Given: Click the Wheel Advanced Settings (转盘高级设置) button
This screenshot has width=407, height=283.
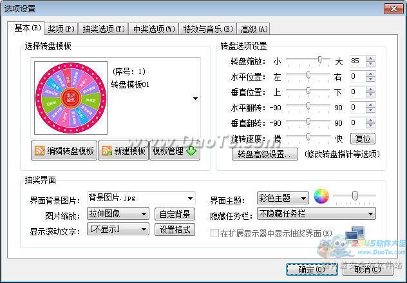Looking at the screenshot, I should (x=265, y=154).
